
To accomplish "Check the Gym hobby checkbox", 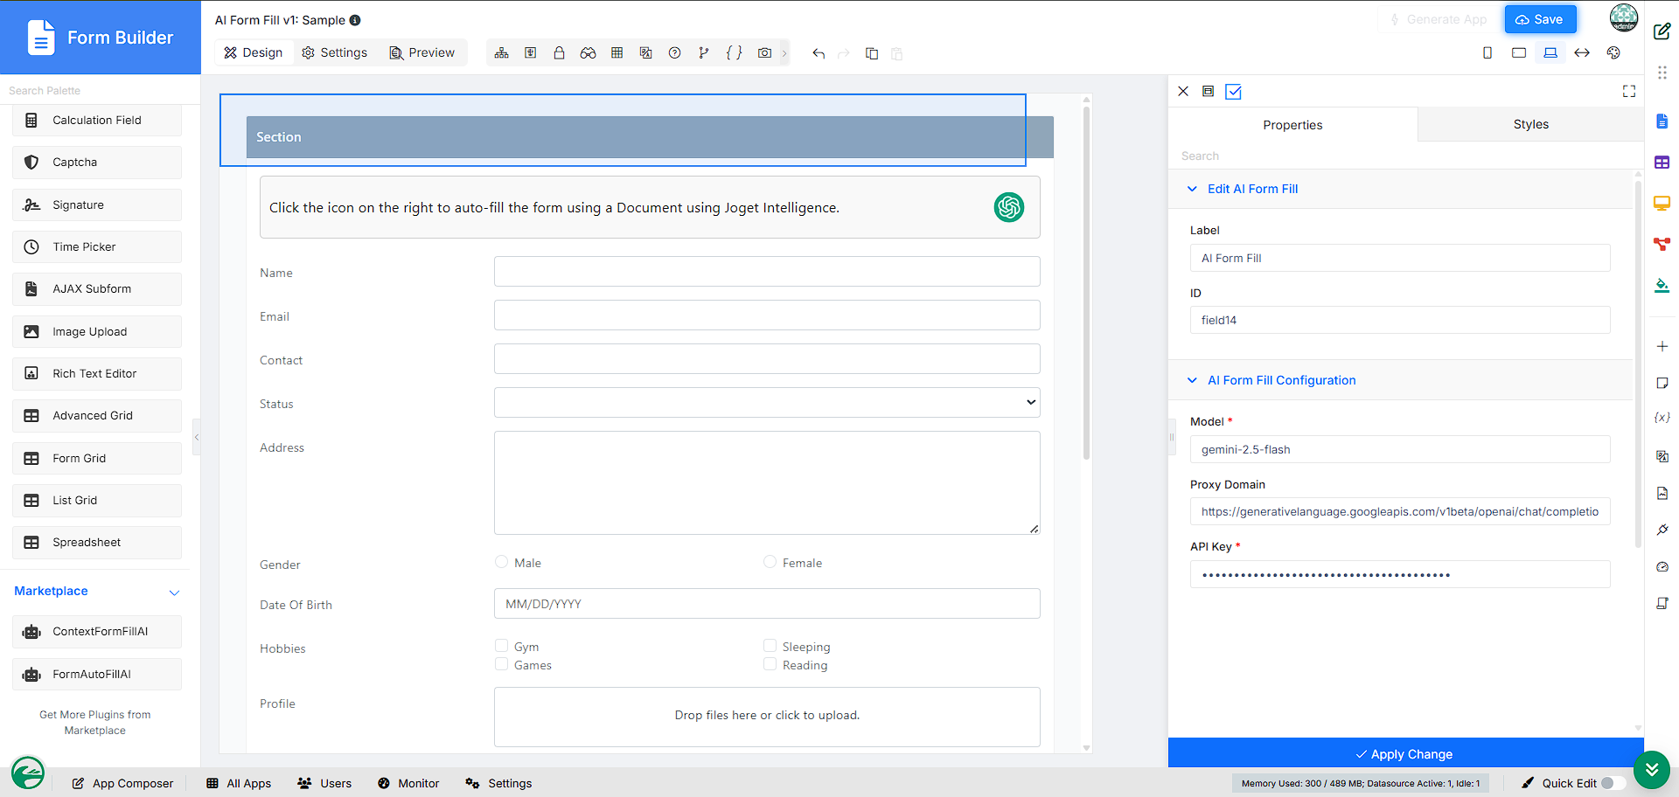I will [x=501, y=646].
